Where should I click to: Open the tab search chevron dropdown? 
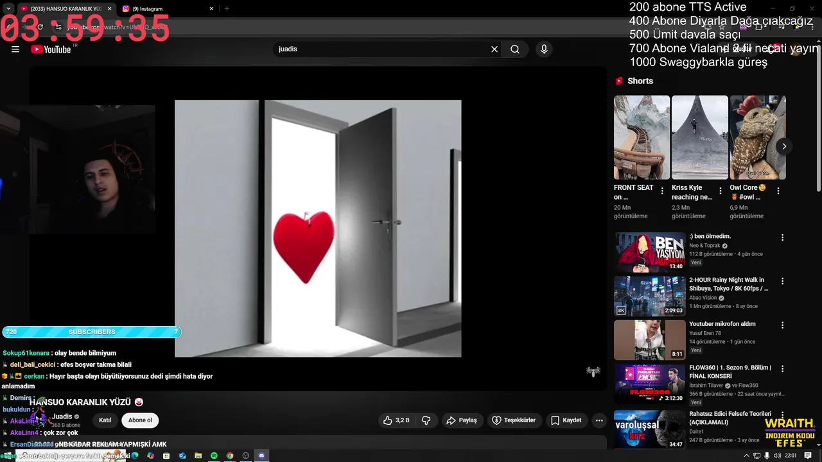tap(8, 8)
